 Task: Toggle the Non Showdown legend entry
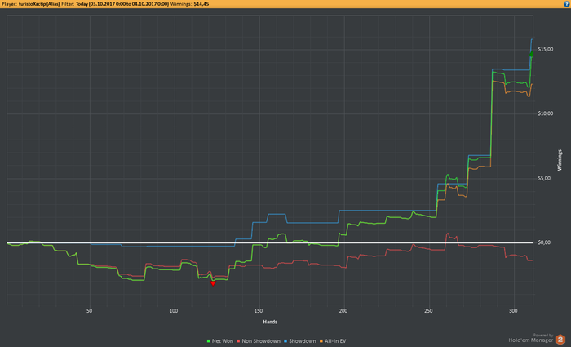tap(259, 341)
